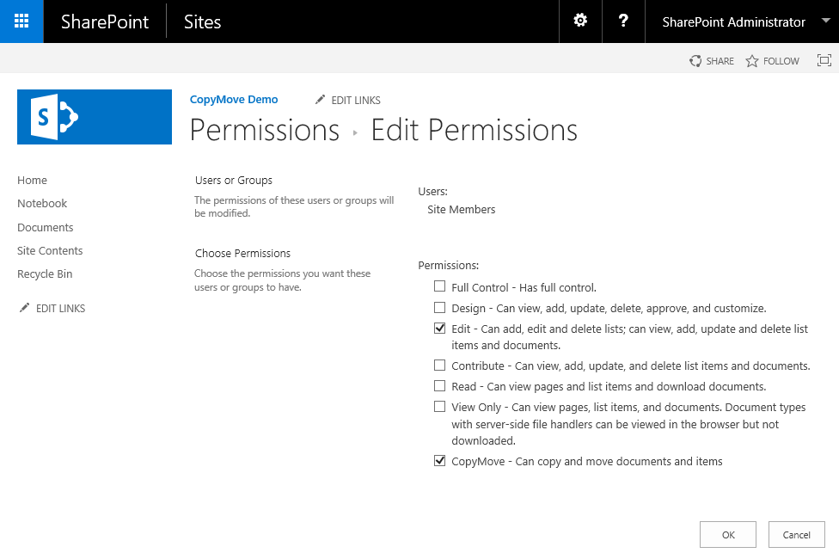Toggle focus on content icon
839x553 pixels.
click(824, 60)
